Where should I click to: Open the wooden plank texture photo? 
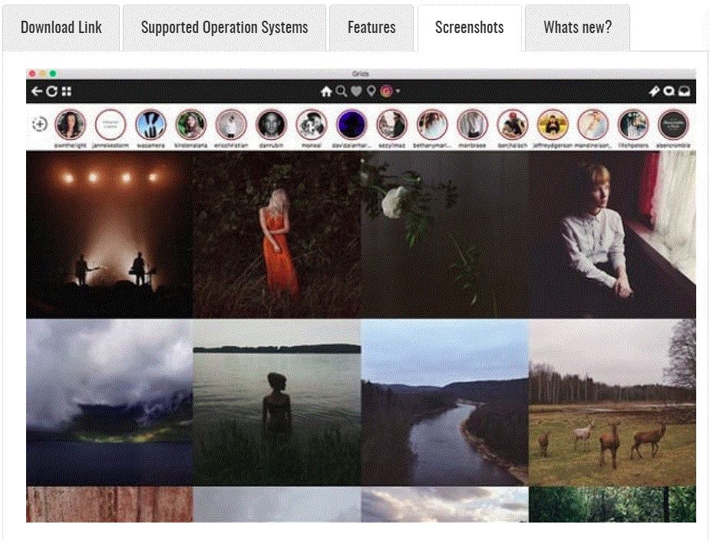coord(109,504)
